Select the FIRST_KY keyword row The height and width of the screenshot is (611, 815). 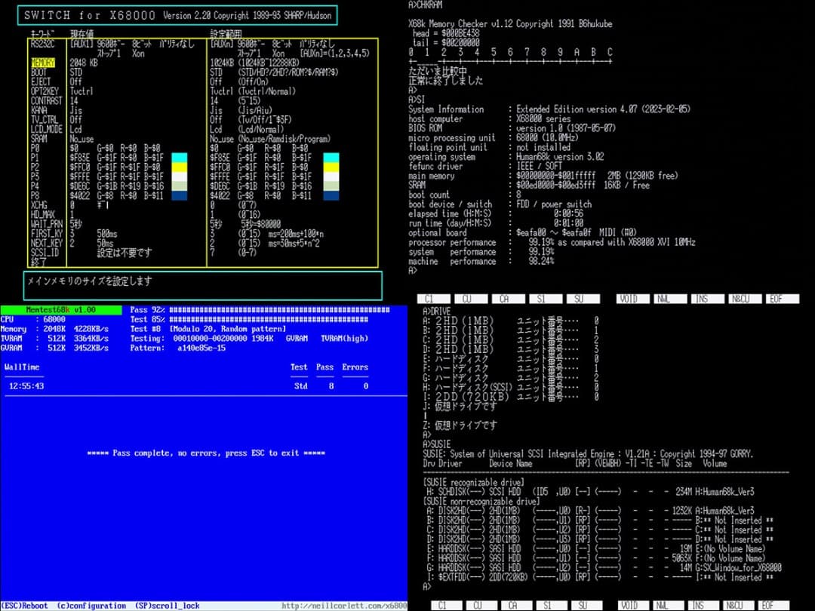tap(47, 234)
